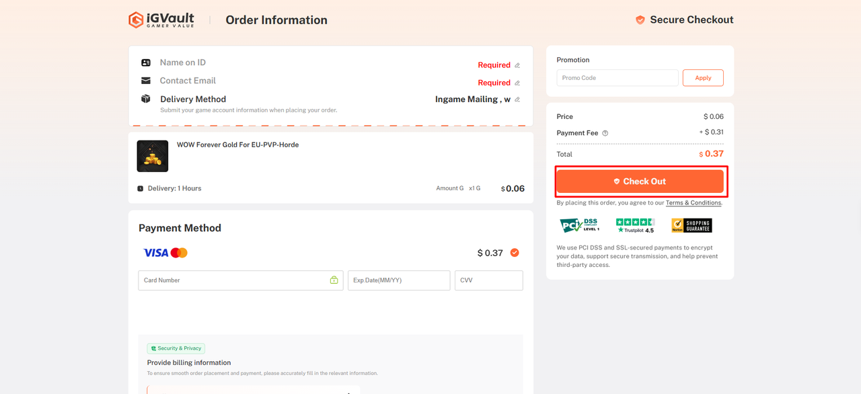
Task: Focus the Promo Code input field
Action: click(617, 78)
